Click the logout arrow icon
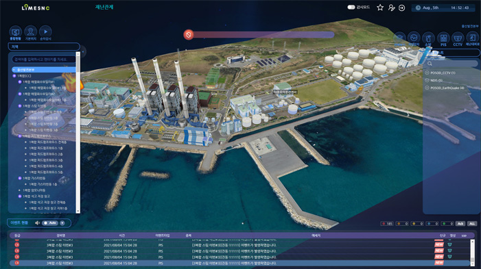 point(401,8)
